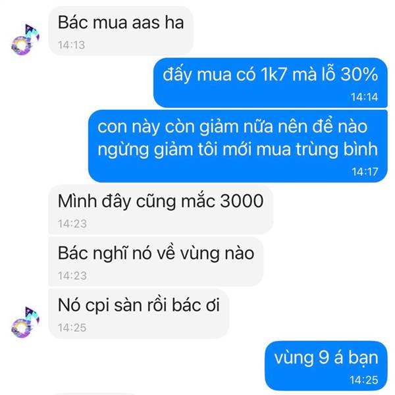The image size is (395, 395).
Task: Click the 14:25 time under "Nó cpi sàn rồi"
Action: pos(72,328)
